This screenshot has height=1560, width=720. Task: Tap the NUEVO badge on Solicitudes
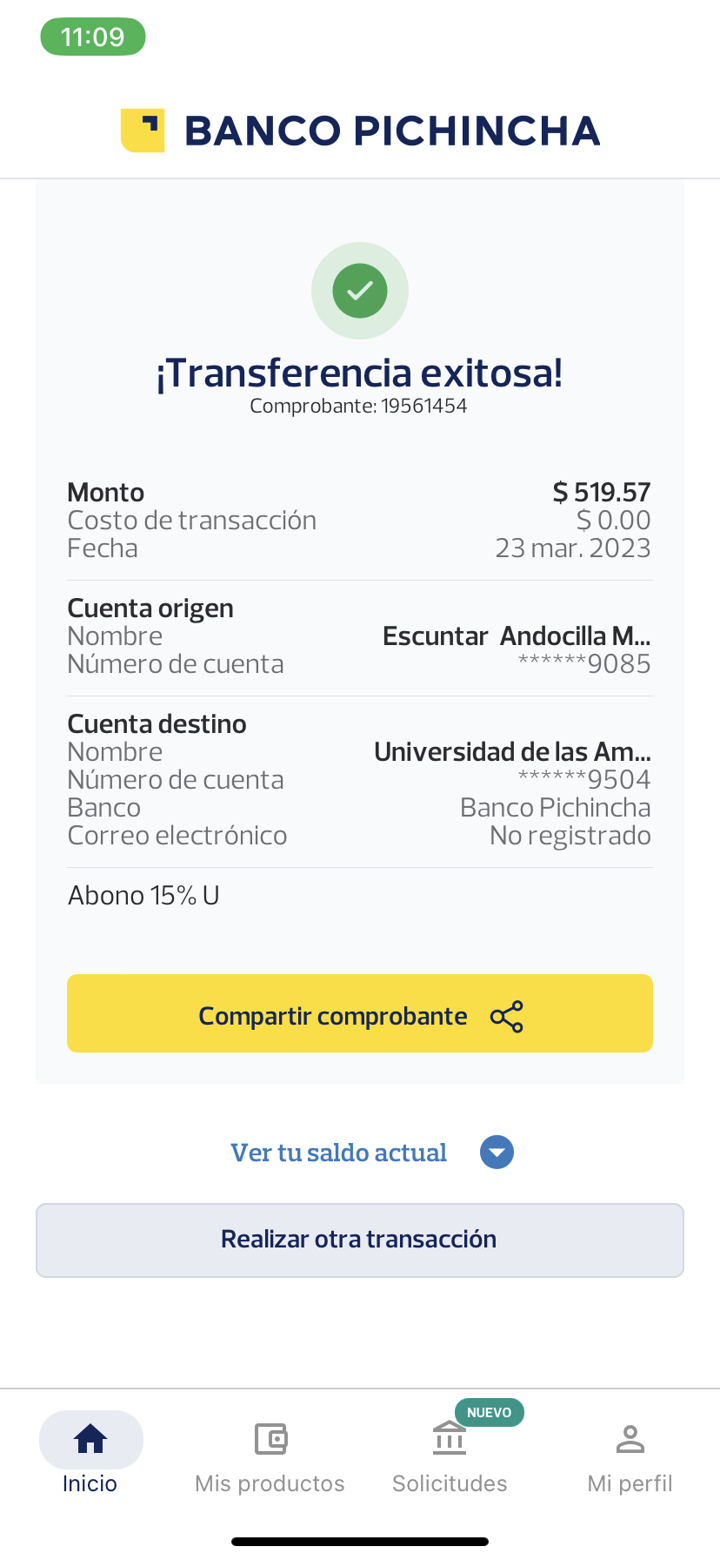pos(489,1412)
